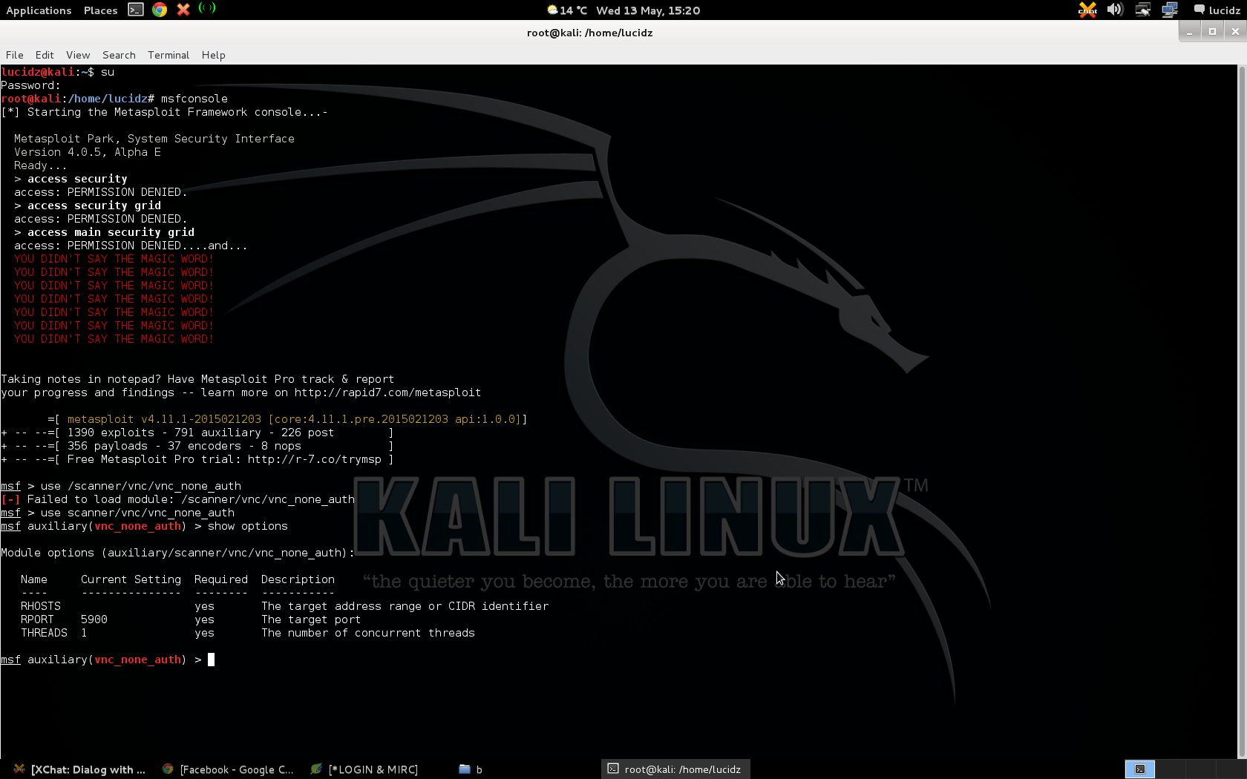The image size is (1247, 779).
Task: Click the r-7.co/trymsp trial URL
Action: [x=315, y=459]
